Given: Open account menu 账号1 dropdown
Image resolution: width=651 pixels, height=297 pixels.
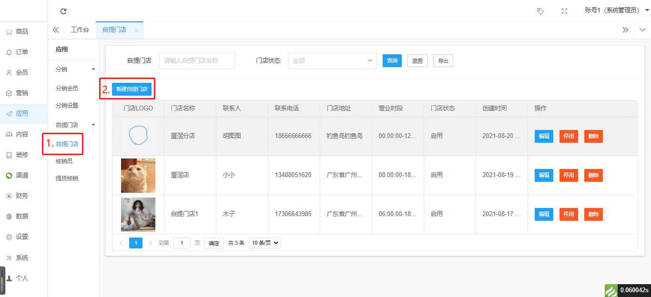Looking at the screenshot, I should (x=616, y=10).
